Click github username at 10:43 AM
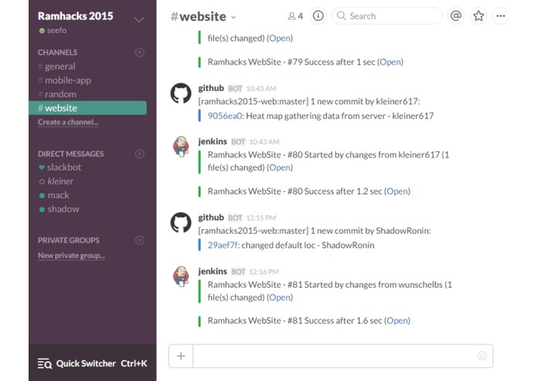This screenshot has height=381, width=537. (211, 88)
